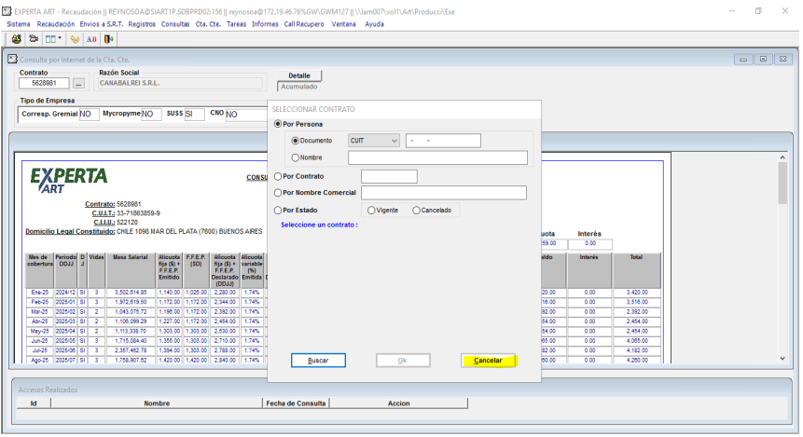This screenshot has height=437, width=803.
Task: Click the exit door toolbar icon
Action: pos(109,39)
